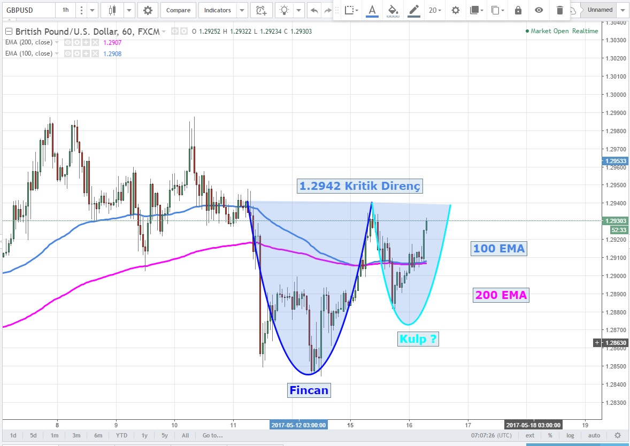Click the Compare button
Image resolution: width=630 pixels, height=446 pixels.
click(178, 10)
